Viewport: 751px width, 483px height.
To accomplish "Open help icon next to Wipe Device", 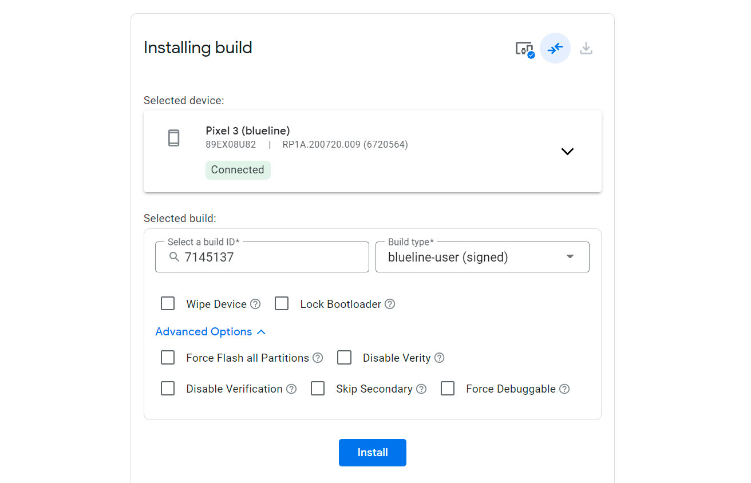I will [x=255, y=304].
